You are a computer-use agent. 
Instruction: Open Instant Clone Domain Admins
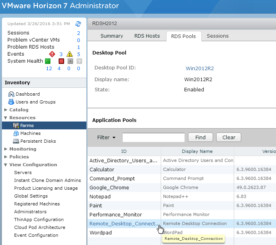click(48, 180)
